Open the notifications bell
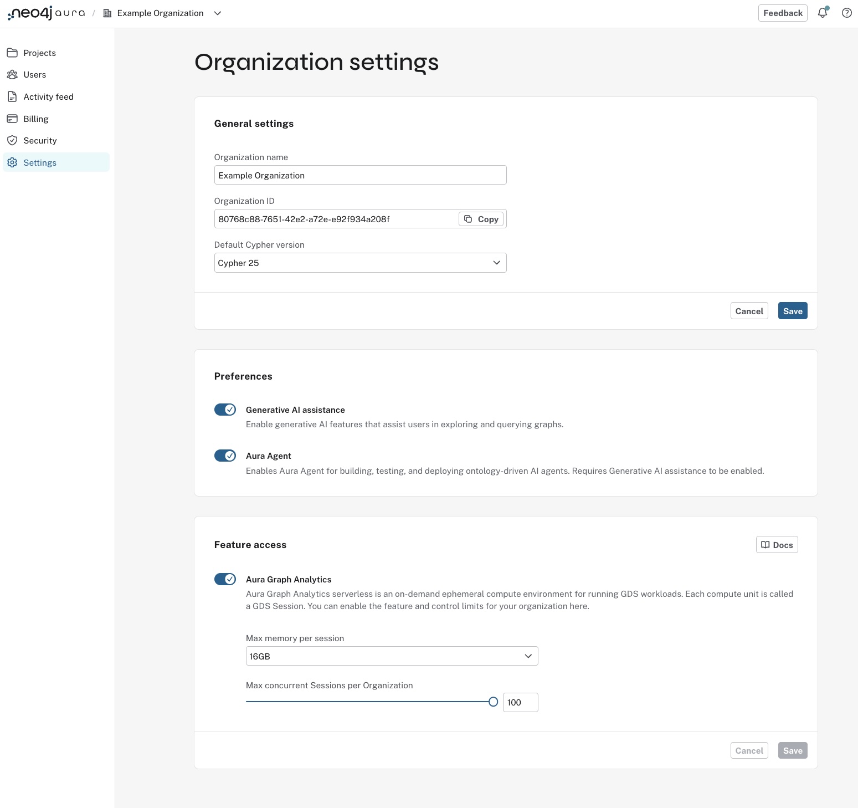858x808 pixels. (x=822, y=13)
